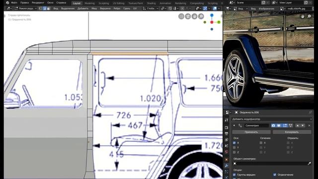This screenshot has height=179, width=318.
Task: Switch to the Modeling workspace tab
Action: coord(89,3)
